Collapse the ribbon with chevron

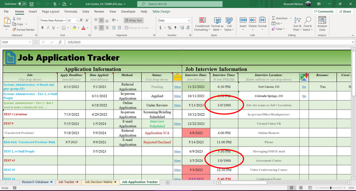[352, 35]
